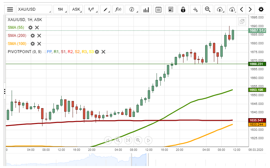Toggle the chart lock icon

click(x=183, y=9)
